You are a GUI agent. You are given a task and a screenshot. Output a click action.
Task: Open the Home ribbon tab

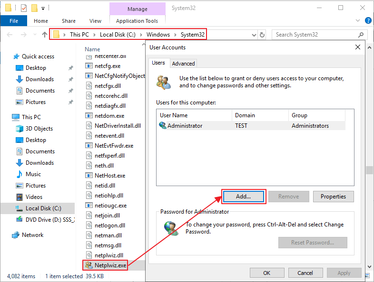(x=41, y=21)
